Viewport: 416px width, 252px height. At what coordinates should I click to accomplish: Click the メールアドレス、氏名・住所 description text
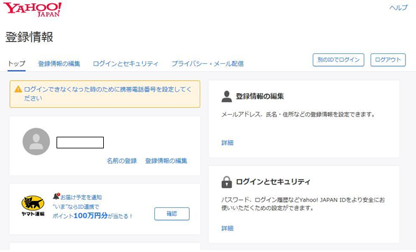[x=298, y=115]
